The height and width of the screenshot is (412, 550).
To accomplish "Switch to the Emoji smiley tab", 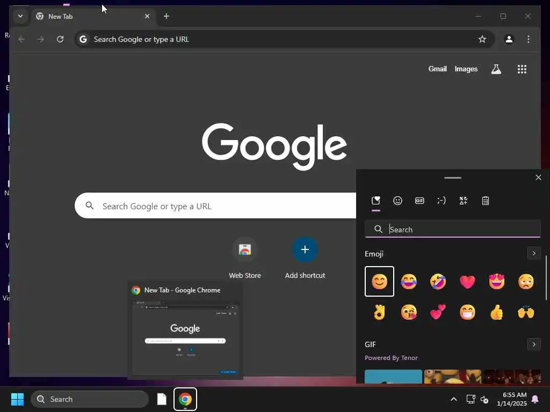I will pos(397,201).
